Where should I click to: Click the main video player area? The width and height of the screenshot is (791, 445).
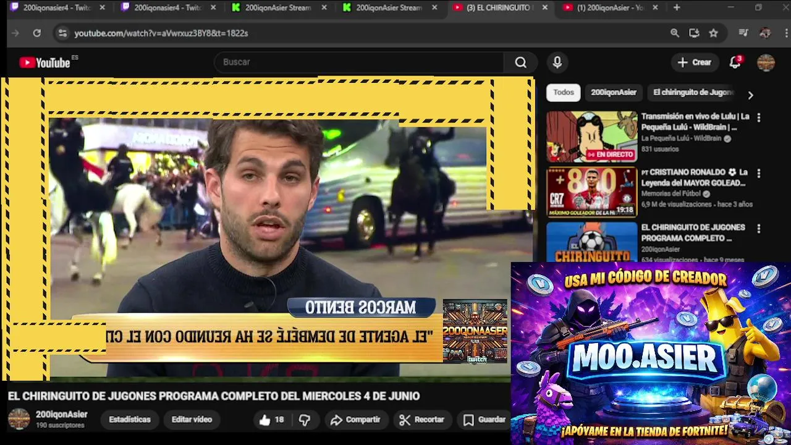(x=269, y=229)
